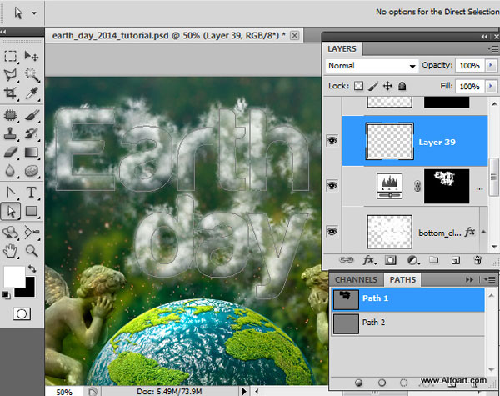The width and height of the screenshot is (500, 396).
Task: Open the Fill slider arrow
Action: coord(491,86)
